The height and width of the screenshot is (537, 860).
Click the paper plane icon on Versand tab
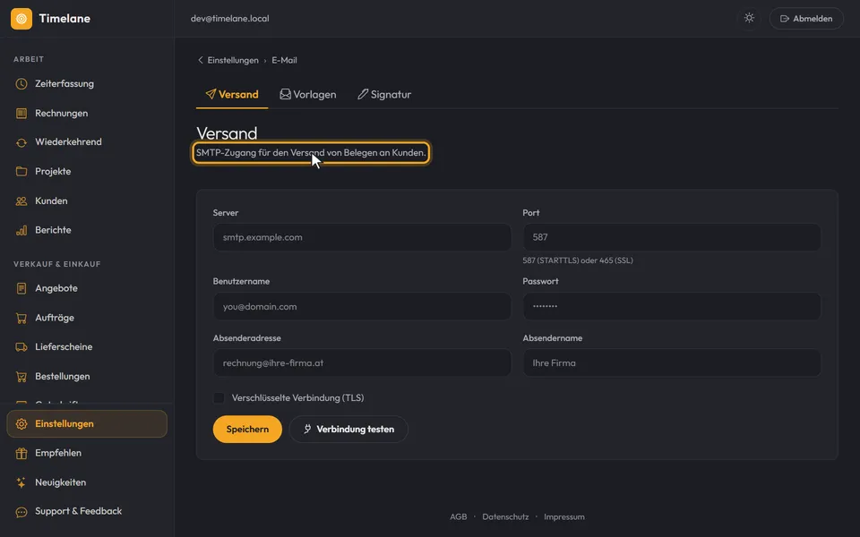(x=211, y=94)
